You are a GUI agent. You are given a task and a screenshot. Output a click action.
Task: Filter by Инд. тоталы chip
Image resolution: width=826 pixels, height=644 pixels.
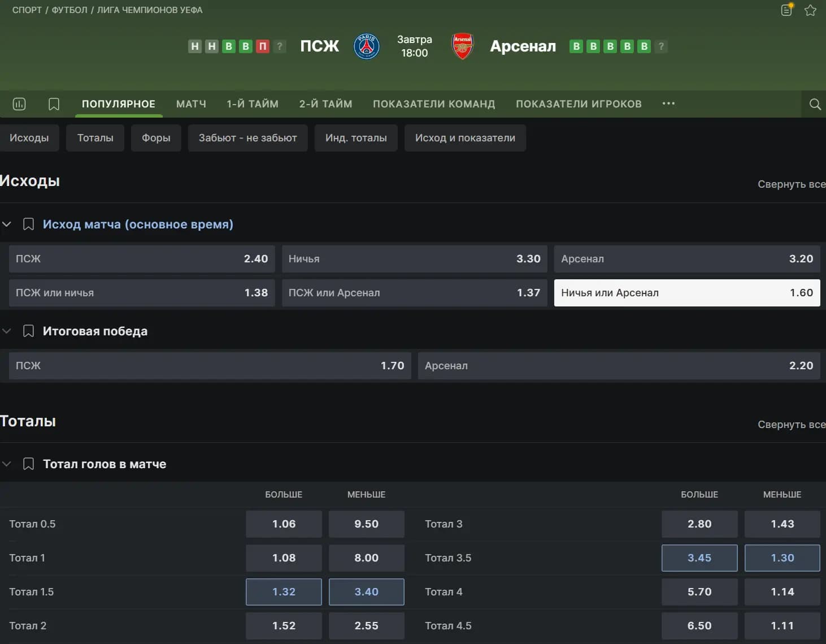[356, 138]
